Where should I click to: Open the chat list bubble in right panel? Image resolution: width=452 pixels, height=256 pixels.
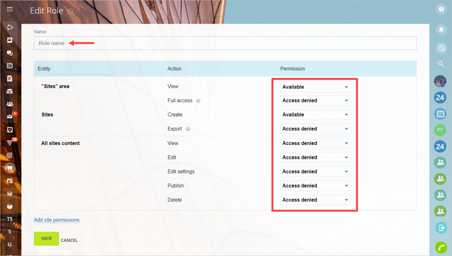tap(441, 48)
